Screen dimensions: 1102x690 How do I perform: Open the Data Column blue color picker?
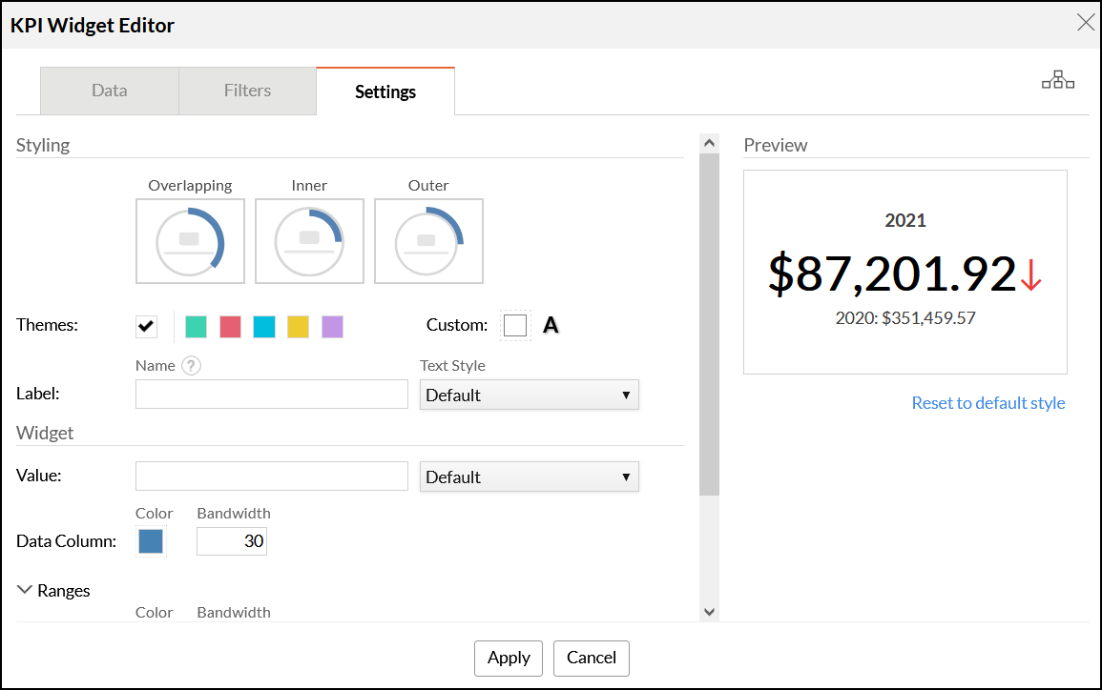tap(151, 541)
